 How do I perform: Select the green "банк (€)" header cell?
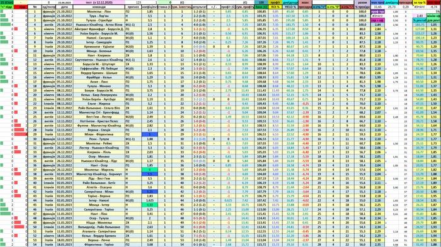(x=261, y=7)
